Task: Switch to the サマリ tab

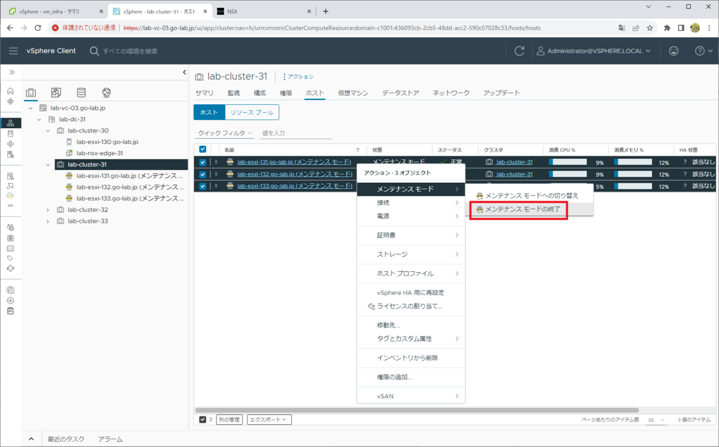Action: [204, 93]
